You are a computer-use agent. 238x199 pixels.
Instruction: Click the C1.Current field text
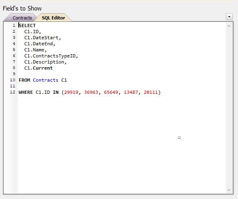coord(39,68)
